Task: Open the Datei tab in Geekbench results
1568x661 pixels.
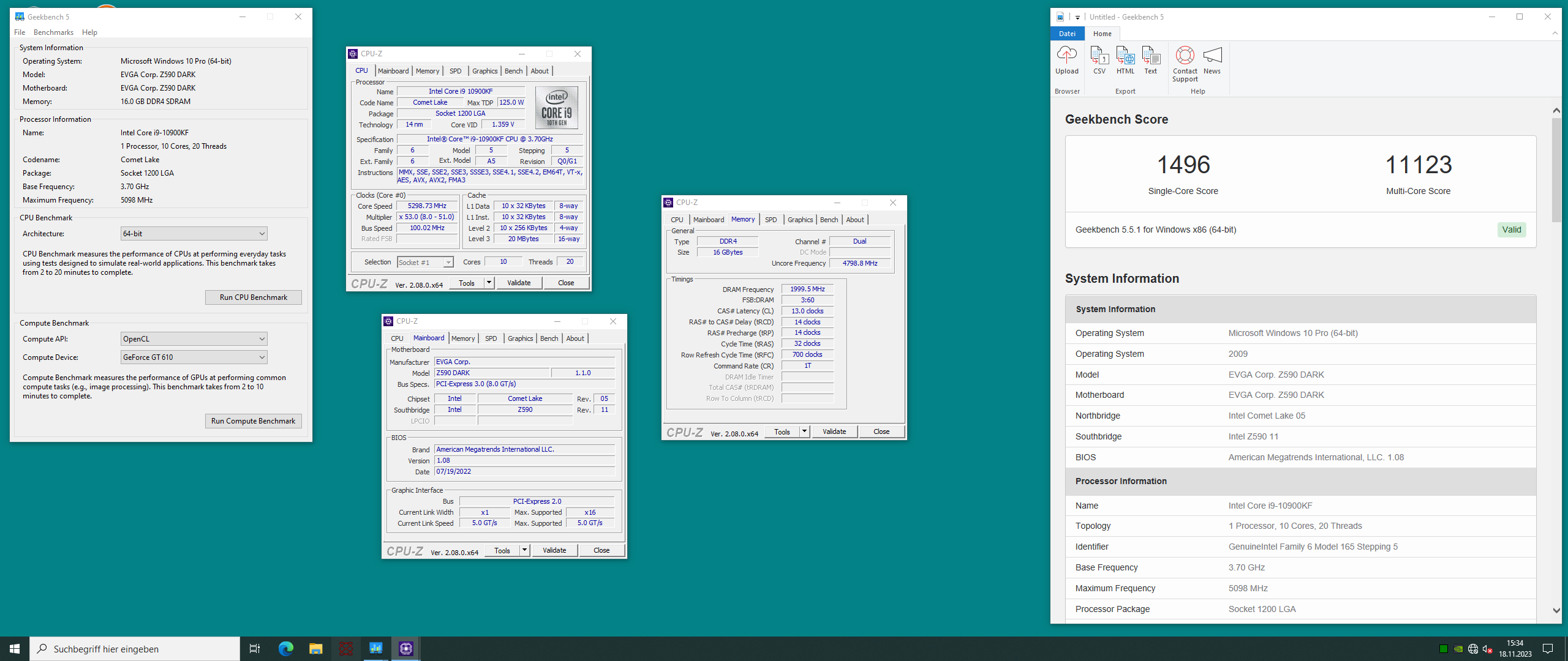Action: click(1067, 34)
